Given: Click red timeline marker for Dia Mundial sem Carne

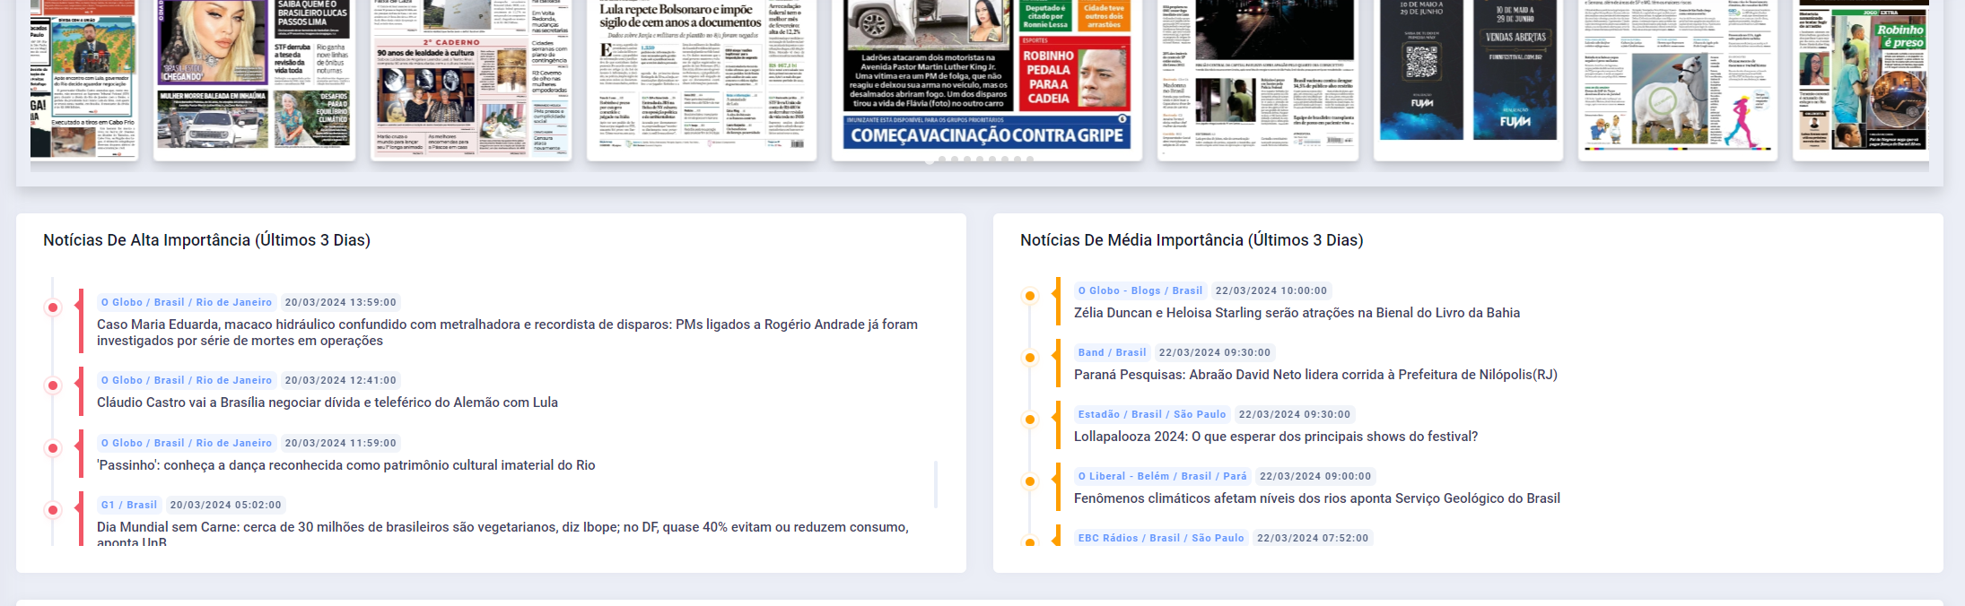Looking at the screenshot, I should (x=53, y=510).
